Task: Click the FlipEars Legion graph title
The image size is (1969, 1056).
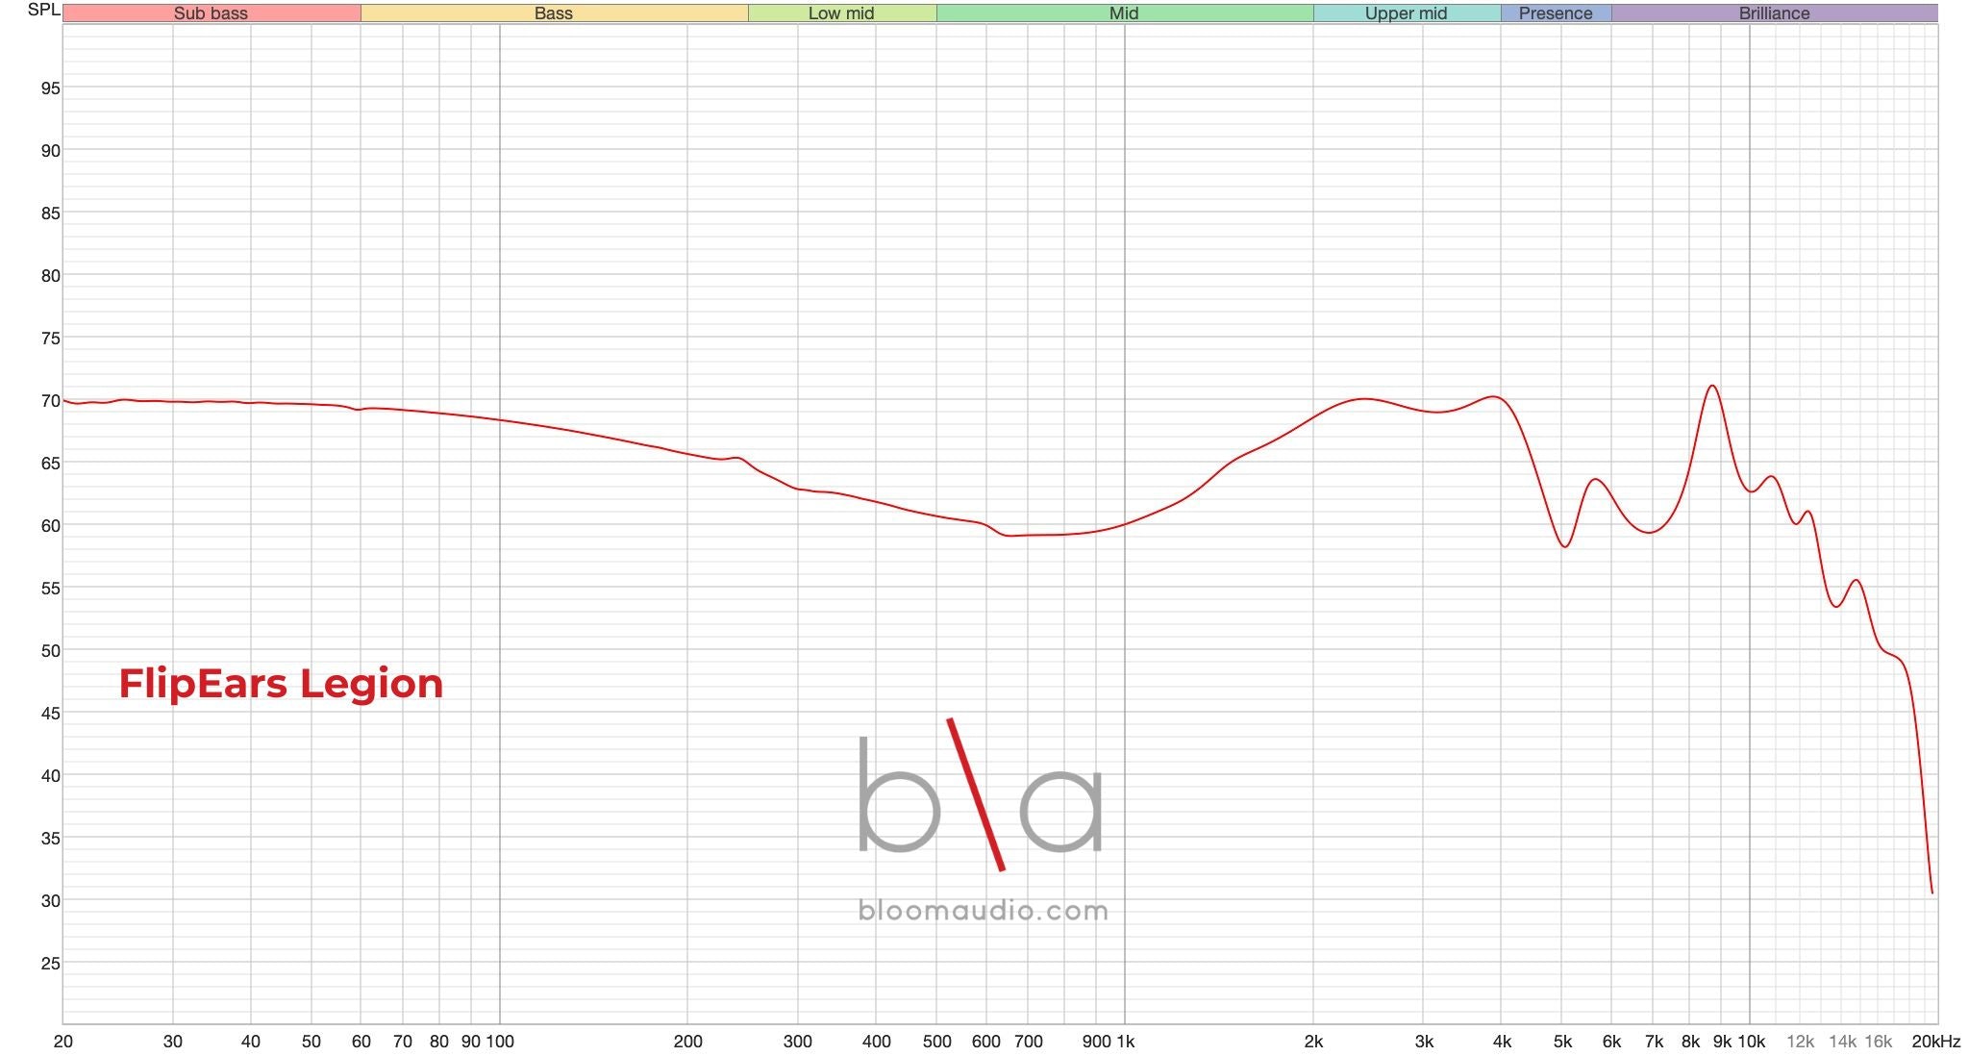Action: [281, 684]
